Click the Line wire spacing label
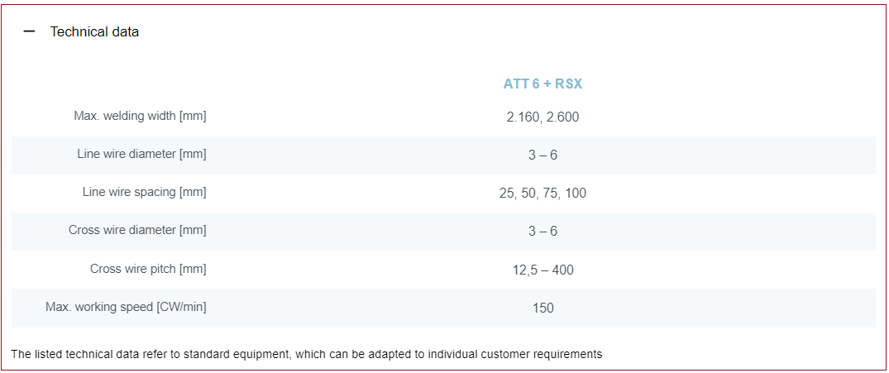 click(x=144, y=192)
